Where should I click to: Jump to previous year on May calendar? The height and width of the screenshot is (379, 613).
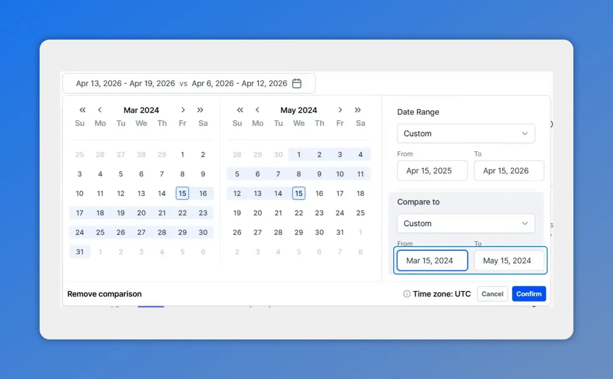(239, 110)
